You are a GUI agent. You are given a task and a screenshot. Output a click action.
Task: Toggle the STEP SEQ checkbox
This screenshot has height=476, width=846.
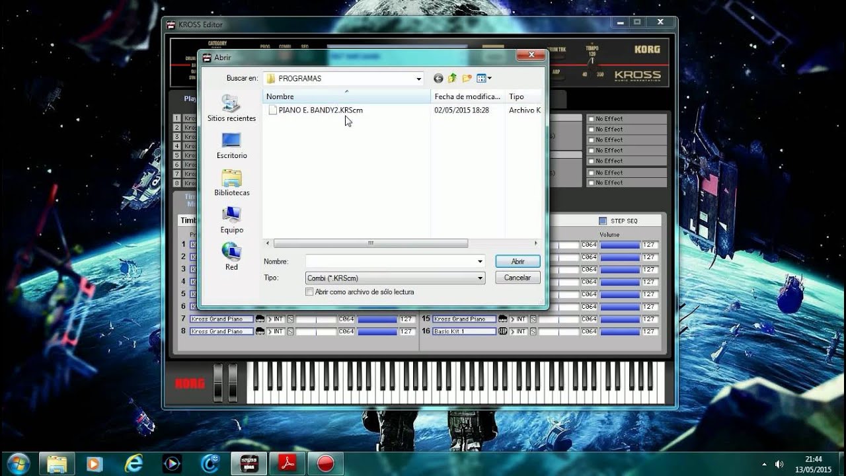pos(602,221)
